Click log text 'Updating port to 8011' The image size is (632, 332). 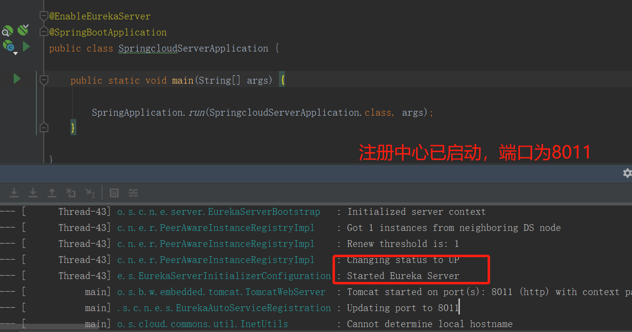pos(403,308)
